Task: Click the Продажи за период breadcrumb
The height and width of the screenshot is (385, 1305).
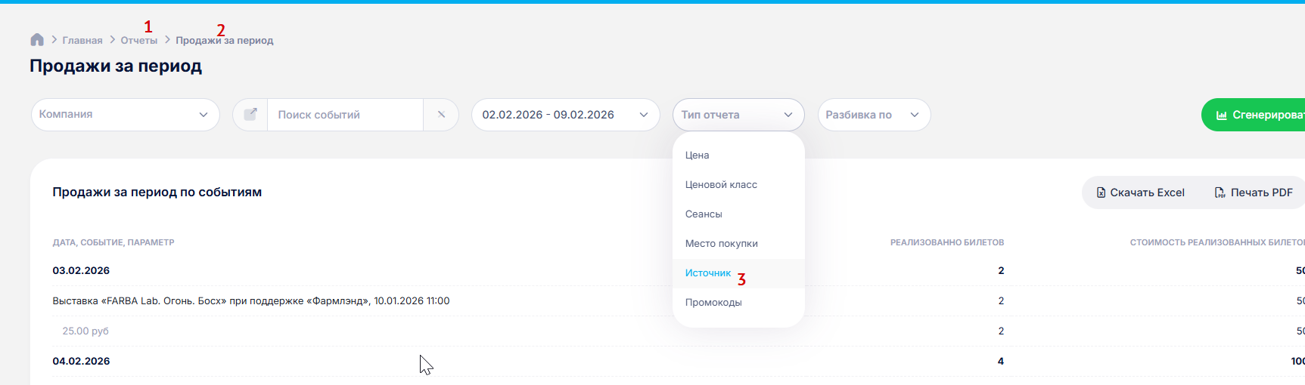Action: (x=225, y=41)
